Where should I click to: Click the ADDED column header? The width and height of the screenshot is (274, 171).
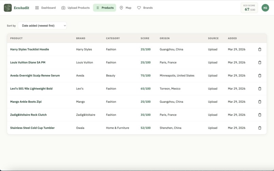point(232,38)
